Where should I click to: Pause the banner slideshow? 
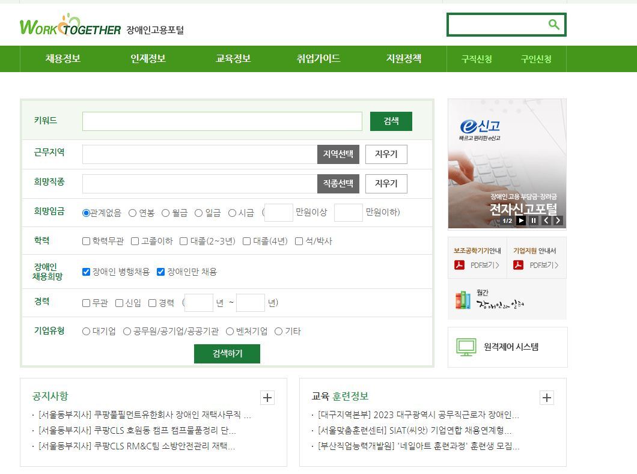click(534, 220)
